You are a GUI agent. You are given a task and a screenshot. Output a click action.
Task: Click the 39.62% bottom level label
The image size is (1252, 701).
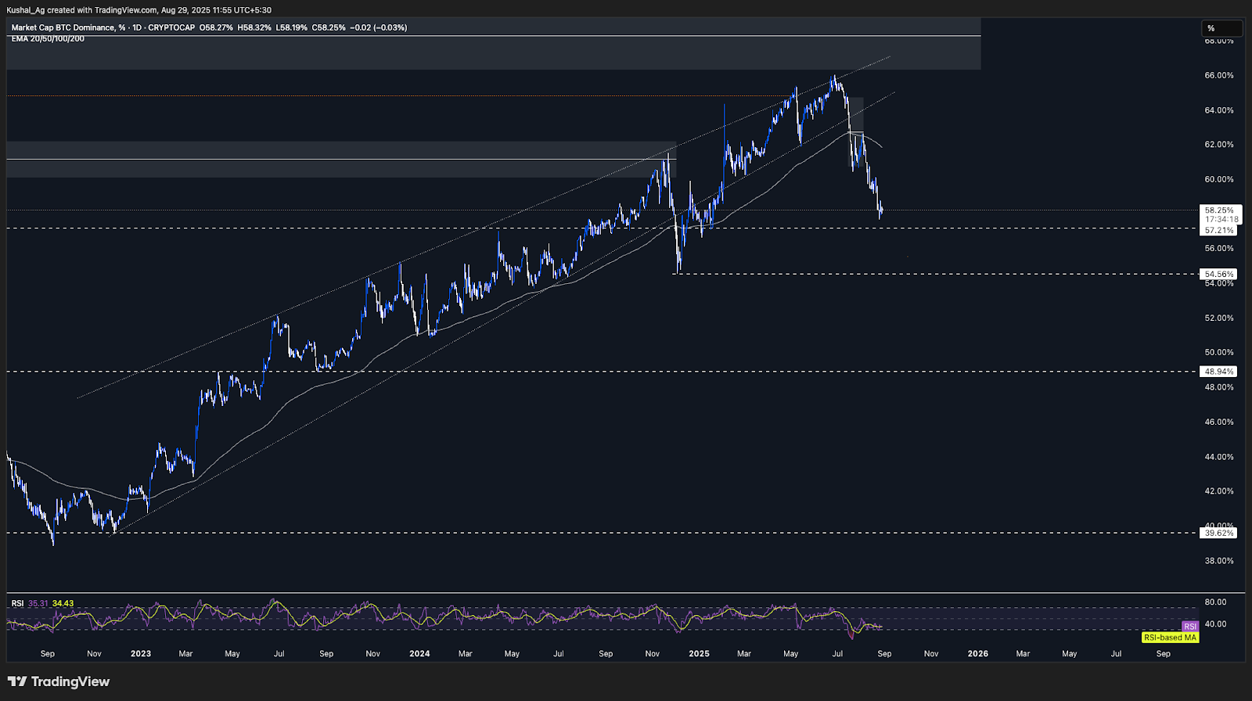click(1219, 533)
